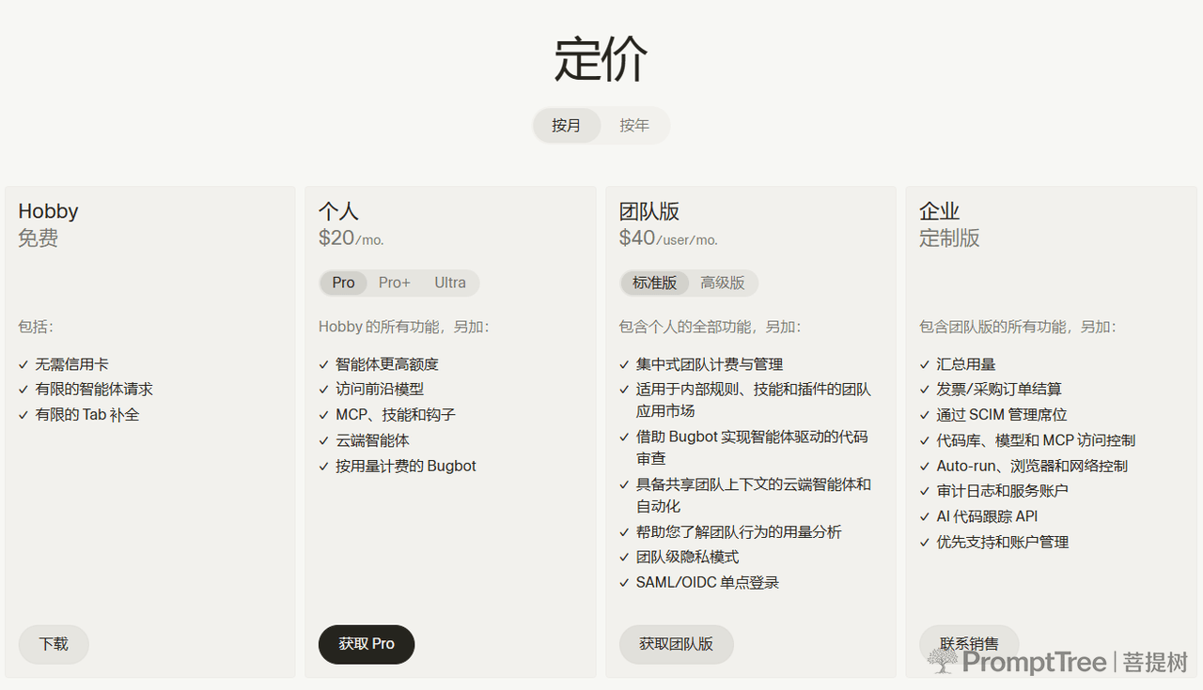Choose the 高级版 team tier
Screen dimensions: 1203x690
click(x=723, y=283)
